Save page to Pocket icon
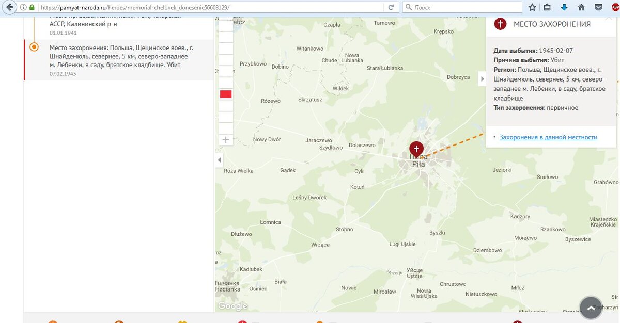The height and width of the screenshot is (323, 620). (598, 7)
